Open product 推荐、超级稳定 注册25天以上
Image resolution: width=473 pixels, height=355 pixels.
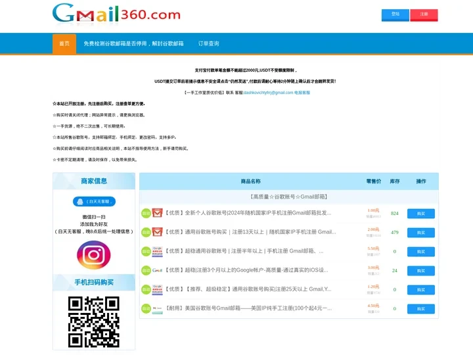248,289
